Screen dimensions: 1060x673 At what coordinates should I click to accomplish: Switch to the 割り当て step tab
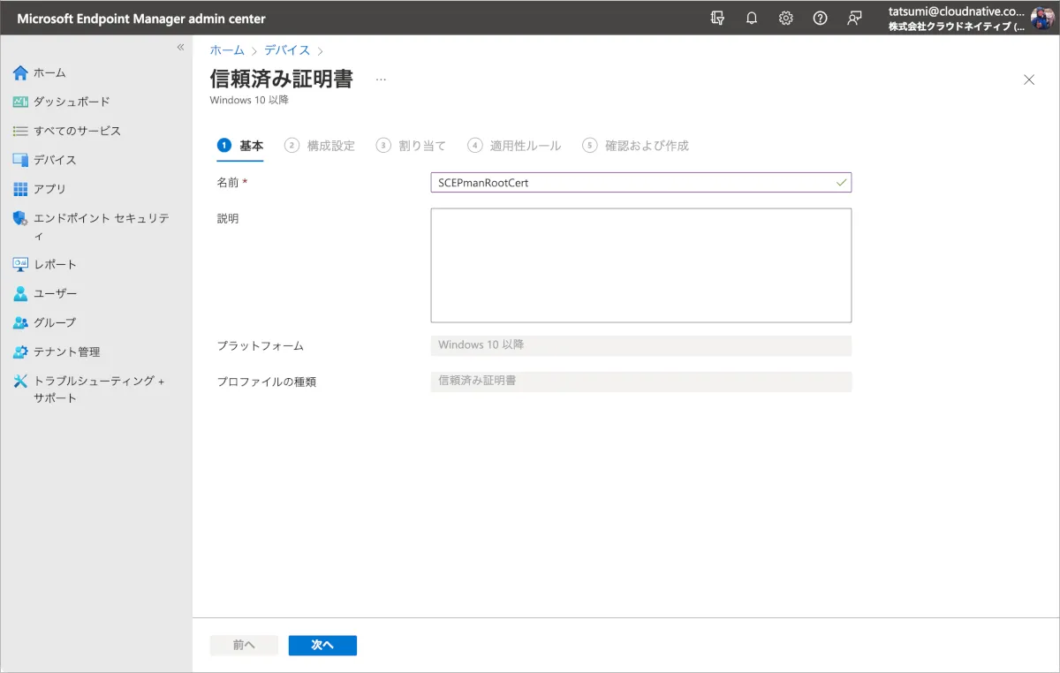(412, 146)
